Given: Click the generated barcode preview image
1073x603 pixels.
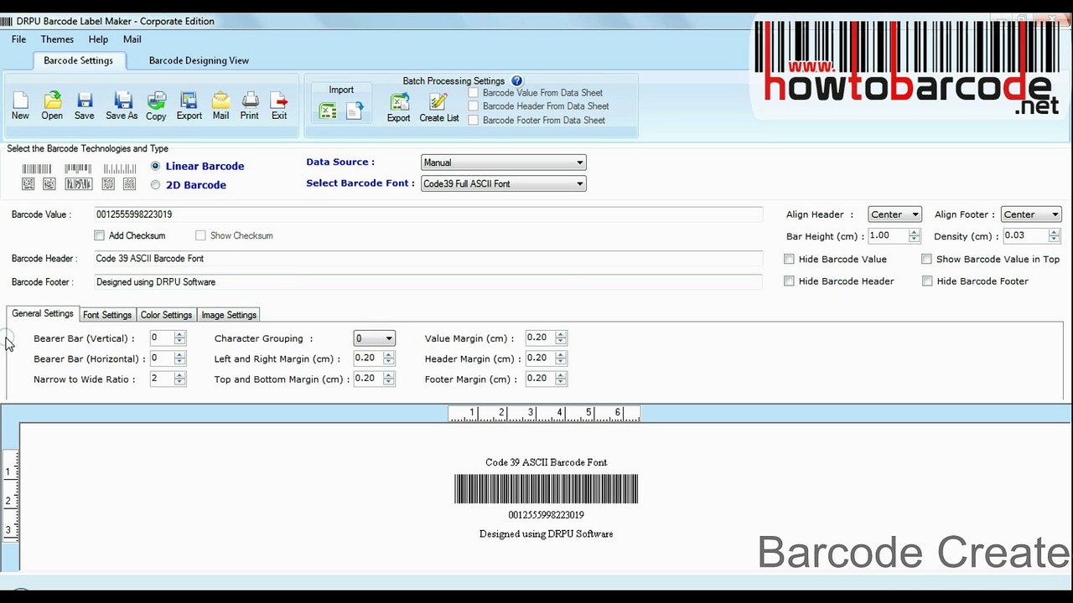Looking at the screenshot, I should [546, 489].
